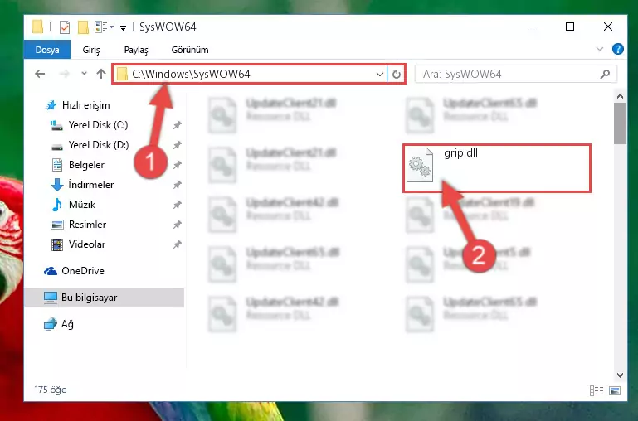Go up one folder level
Image resolution: width=638 pixels, height=421 pixels.
[x=101, y=74]
